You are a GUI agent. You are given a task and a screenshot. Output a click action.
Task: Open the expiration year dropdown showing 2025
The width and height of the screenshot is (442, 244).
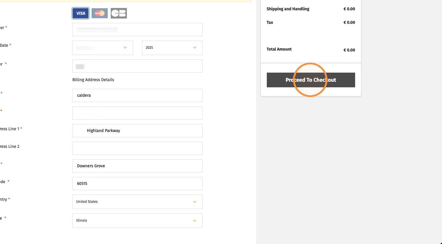coord(172,48)
